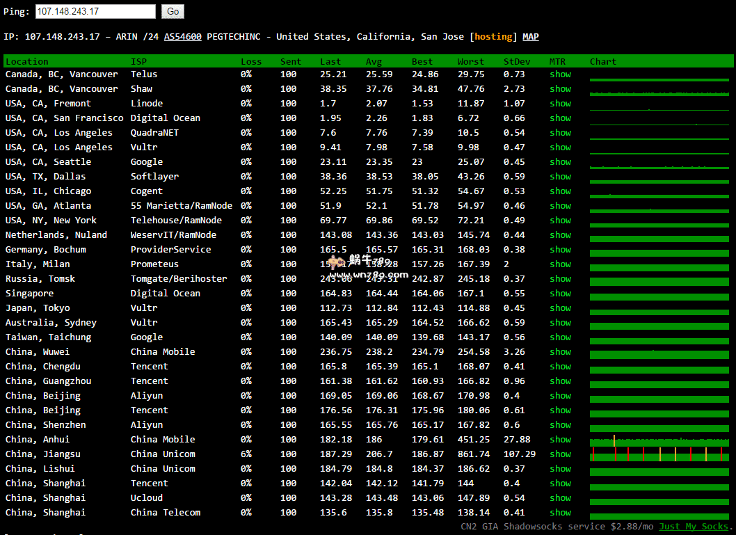736x535 pixels.
Task: Show MTR for Singapore Digital Ocean
Action: pyautogui.click(x=560, y=294)
